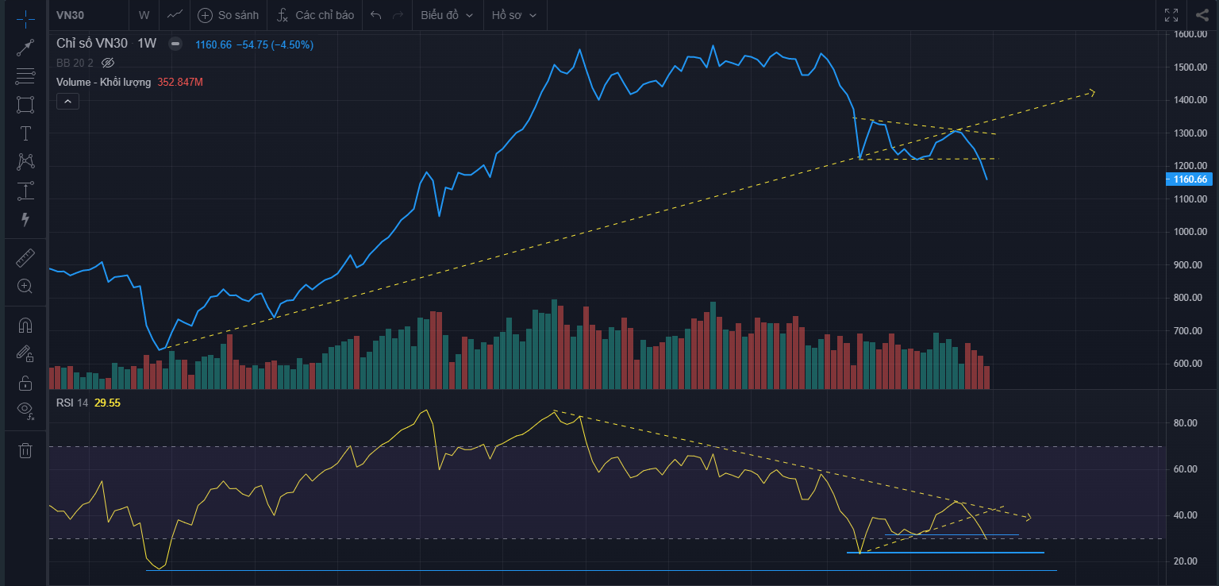Collapse the Chỉ số VN30 legend minus button
The width and height of the screenshot is (1219, 586).
tap(175, 44)
